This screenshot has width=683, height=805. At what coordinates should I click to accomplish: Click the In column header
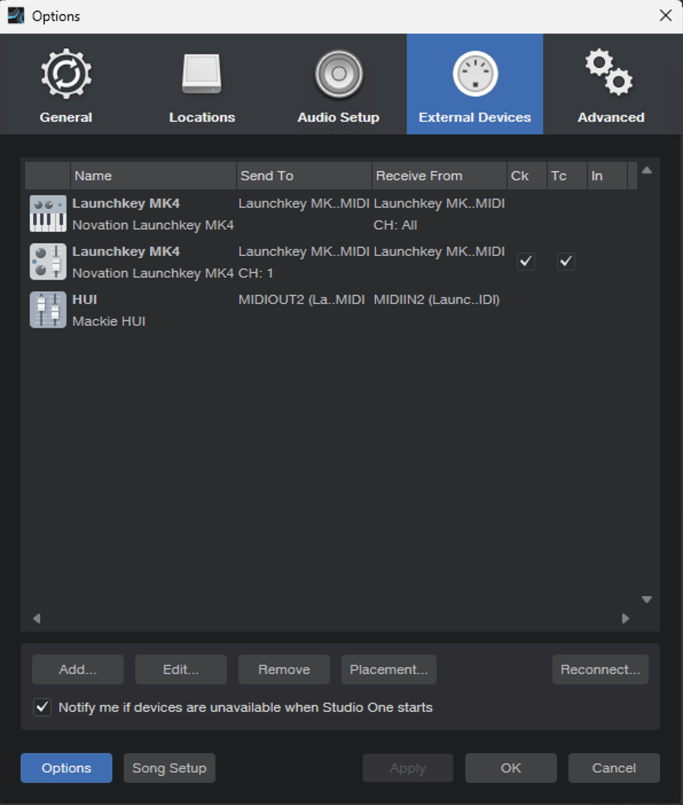click(x=607, y=176)
